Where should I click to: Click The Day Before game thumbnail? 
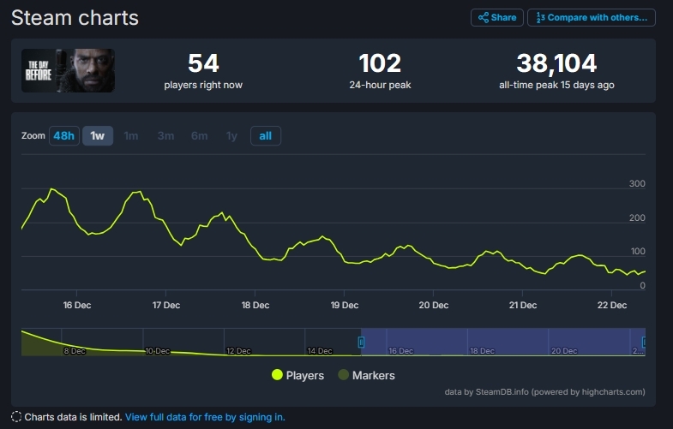pos(69,70)
